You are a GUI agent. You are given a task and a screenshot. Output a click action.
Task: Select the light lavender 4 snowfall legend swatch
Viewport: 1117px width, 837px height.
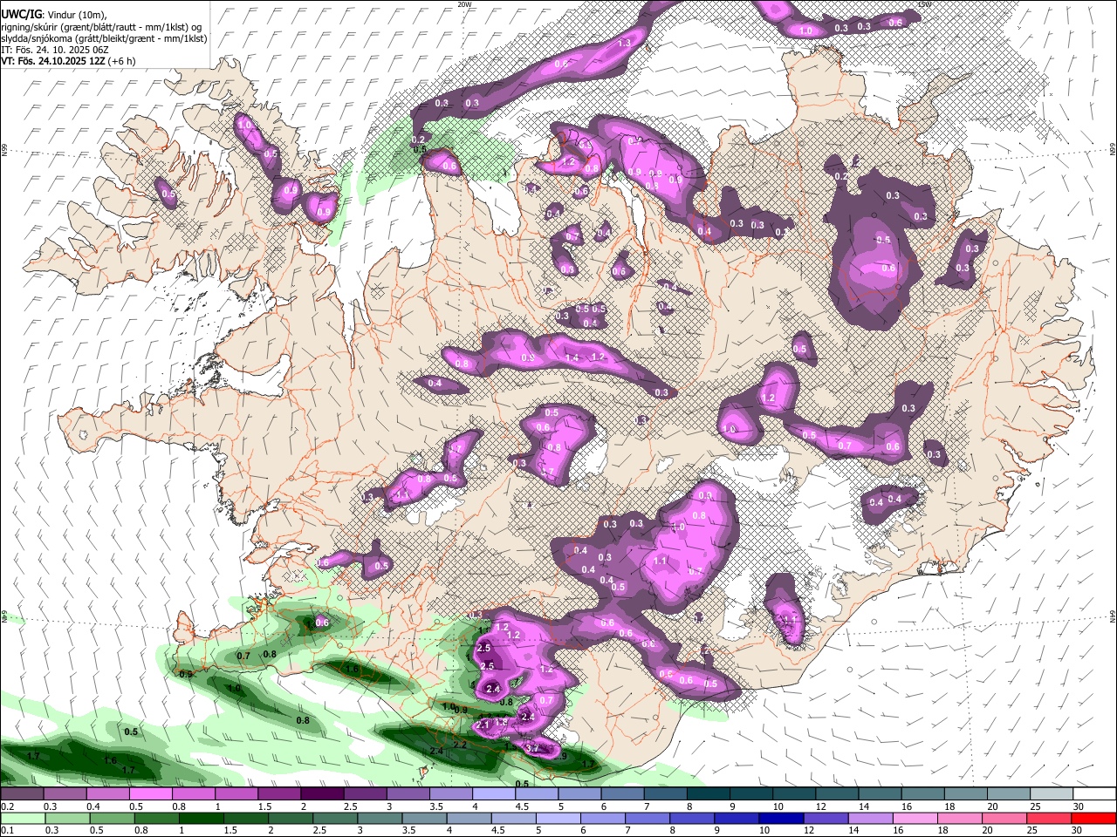pyautogui.click(x=492, y=794)
